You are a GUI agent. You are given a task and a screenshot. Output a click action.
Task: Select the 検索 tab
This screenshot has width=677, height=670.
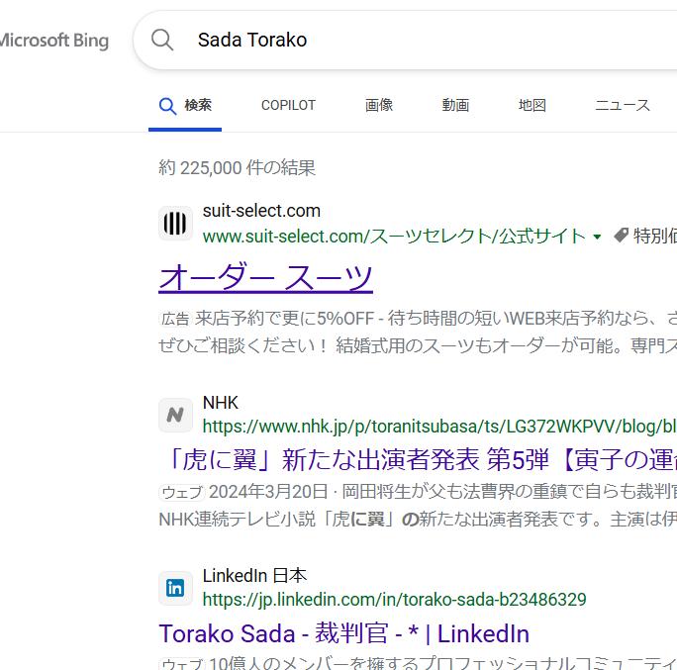[185, 105]
